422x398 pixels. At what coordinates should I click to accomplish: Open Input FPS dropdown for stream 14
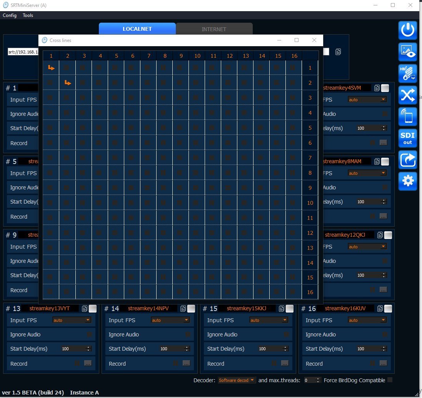[170, 320]
